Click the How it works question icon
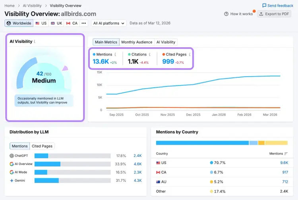Screen dimensions: 298x200 coord(226,14)
